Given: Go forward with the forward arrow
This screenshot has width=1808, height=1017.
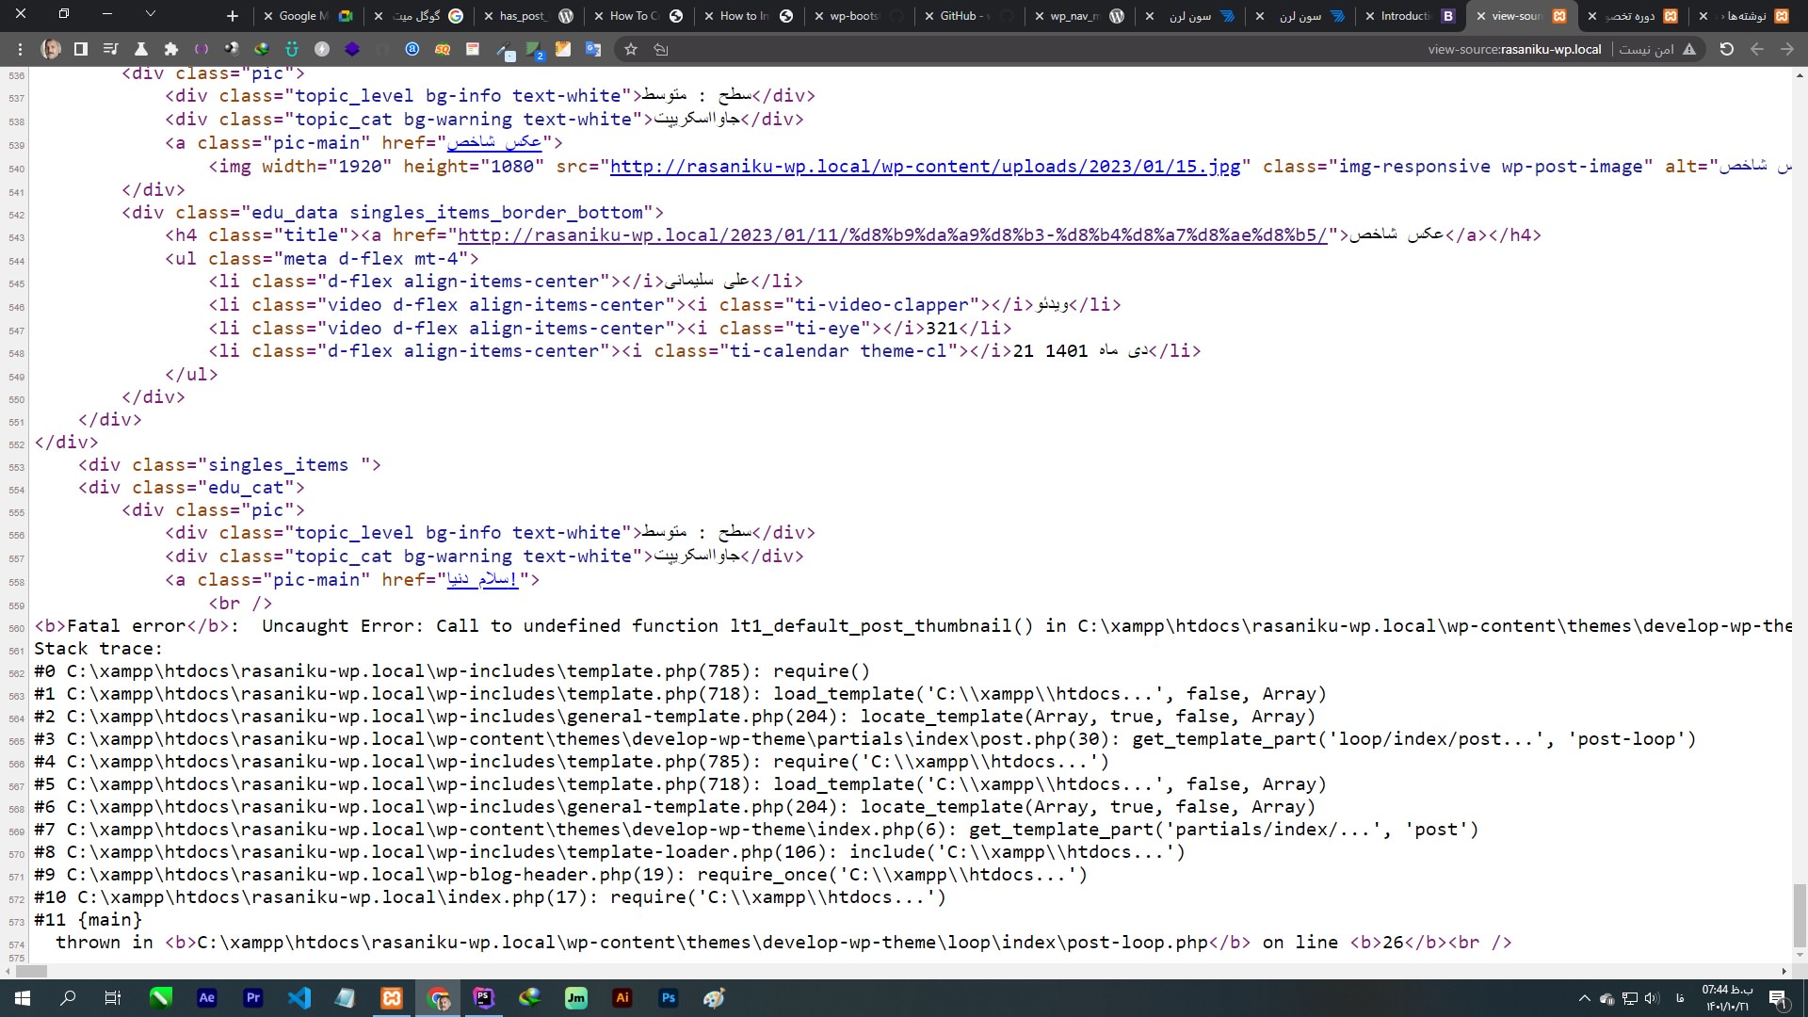Looking at the screenshot, I should click(1787, 49).
